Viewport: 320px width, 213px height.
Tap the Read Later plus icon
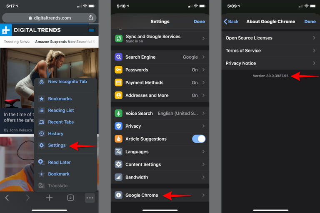41,162
